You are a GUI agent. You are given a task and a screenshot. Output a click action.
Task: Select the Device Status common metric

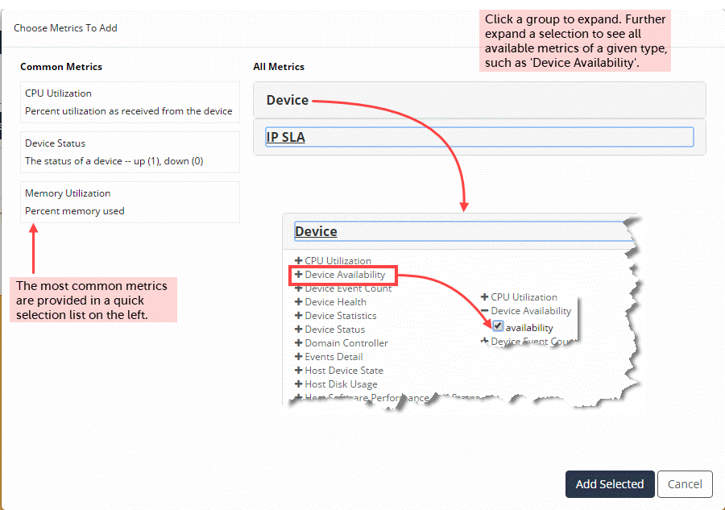[x=130, y=152]
